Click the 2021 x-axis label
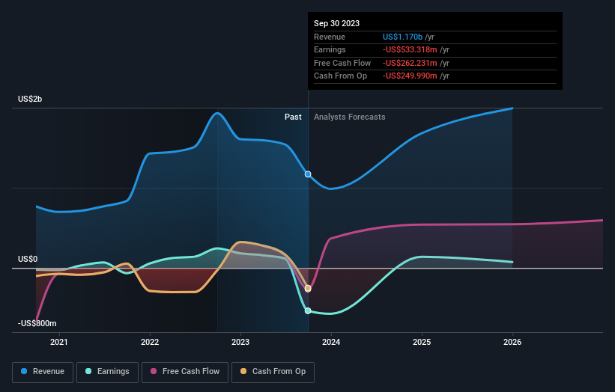The image size is (615, 392). tap(59, 343)
